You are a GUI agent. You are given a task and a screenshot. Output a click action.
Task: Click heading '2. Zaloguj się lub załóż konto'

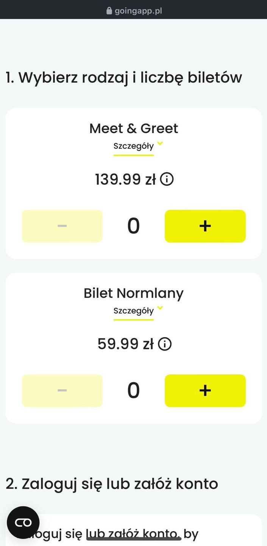112,484
